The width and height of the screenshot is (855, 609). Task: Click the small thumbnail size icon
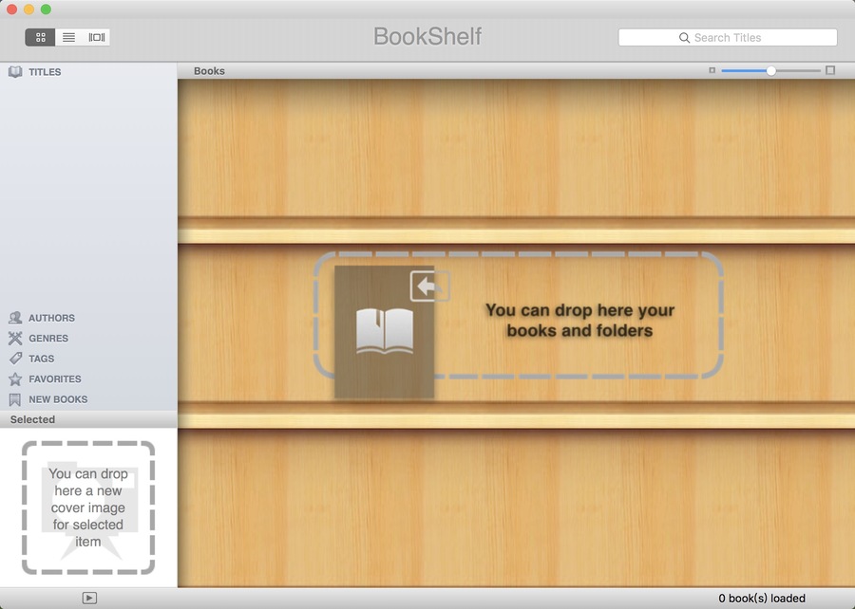[712, 70]
